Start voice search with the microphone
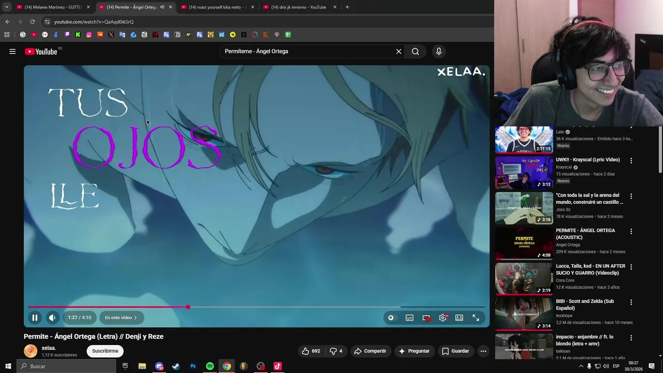Image resolution: width=663 pixels, height=373 pixels. [x=439, y=51]
